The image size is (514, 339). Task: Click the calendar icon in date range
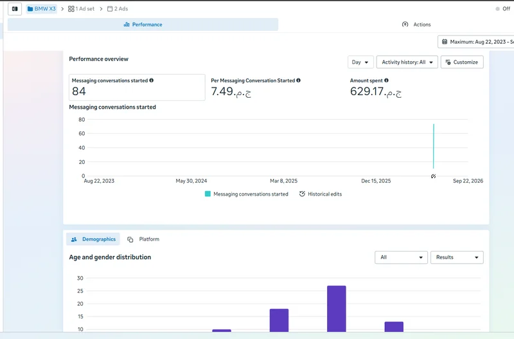pos(445,42)
